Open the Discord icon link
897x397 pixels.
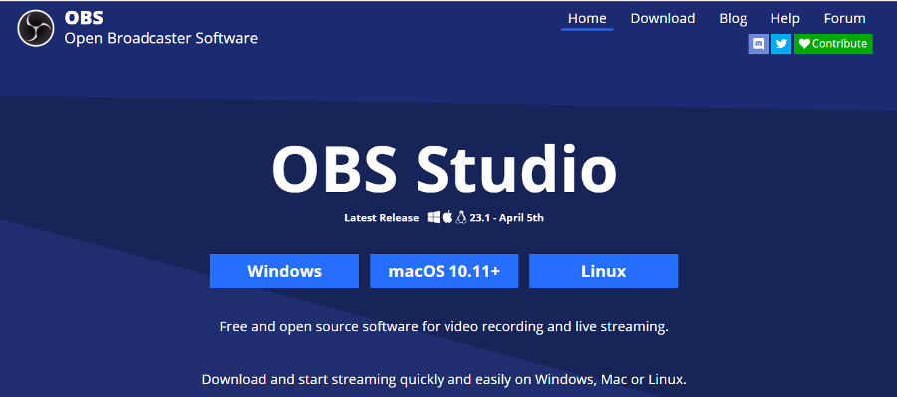pos(759,44)
